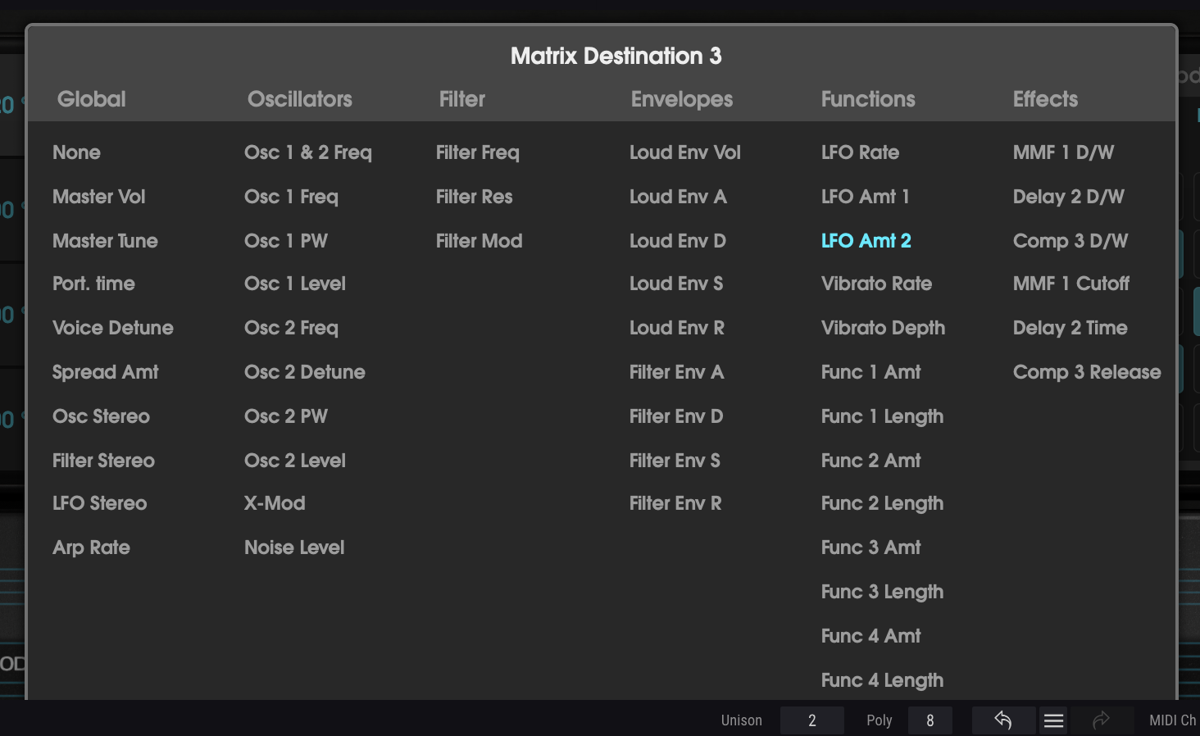Choose Loud Env Vol under Envelopes
This screenshot has height=736, width=1200.
[x=685, y=152]
